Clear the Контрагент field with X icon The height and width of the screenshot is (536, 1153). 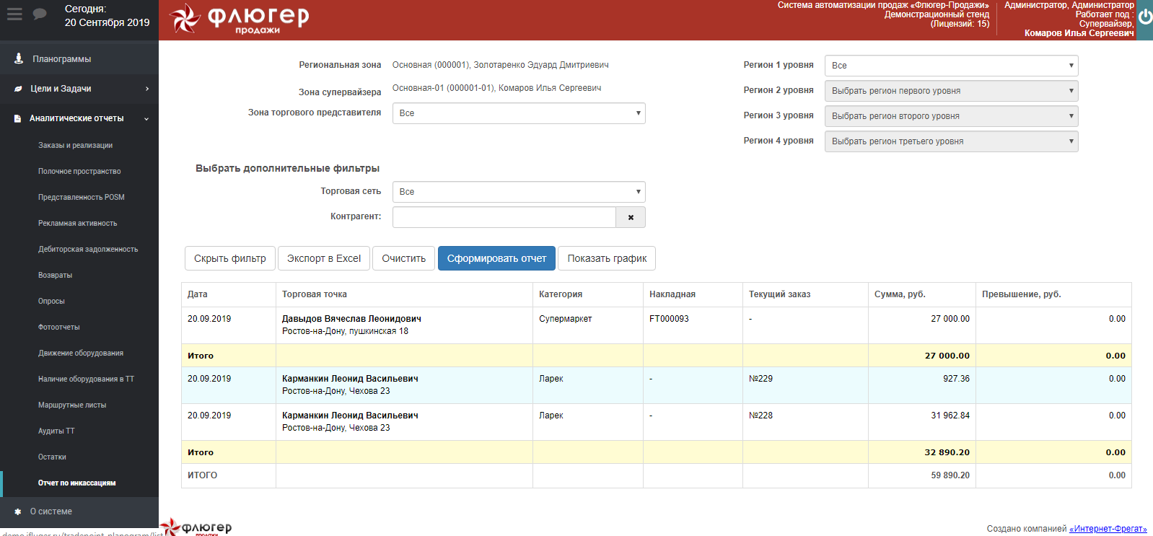[x=631, y=217]
